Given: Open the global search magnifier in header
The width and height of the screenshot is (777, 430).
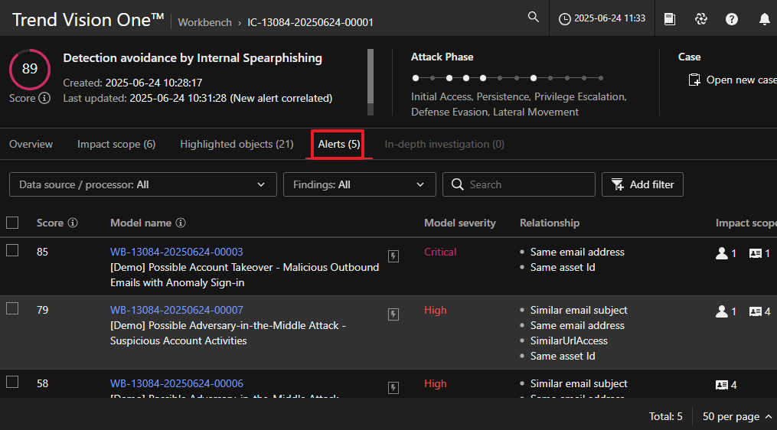Looking at the screenshot, I should [534, 18].
